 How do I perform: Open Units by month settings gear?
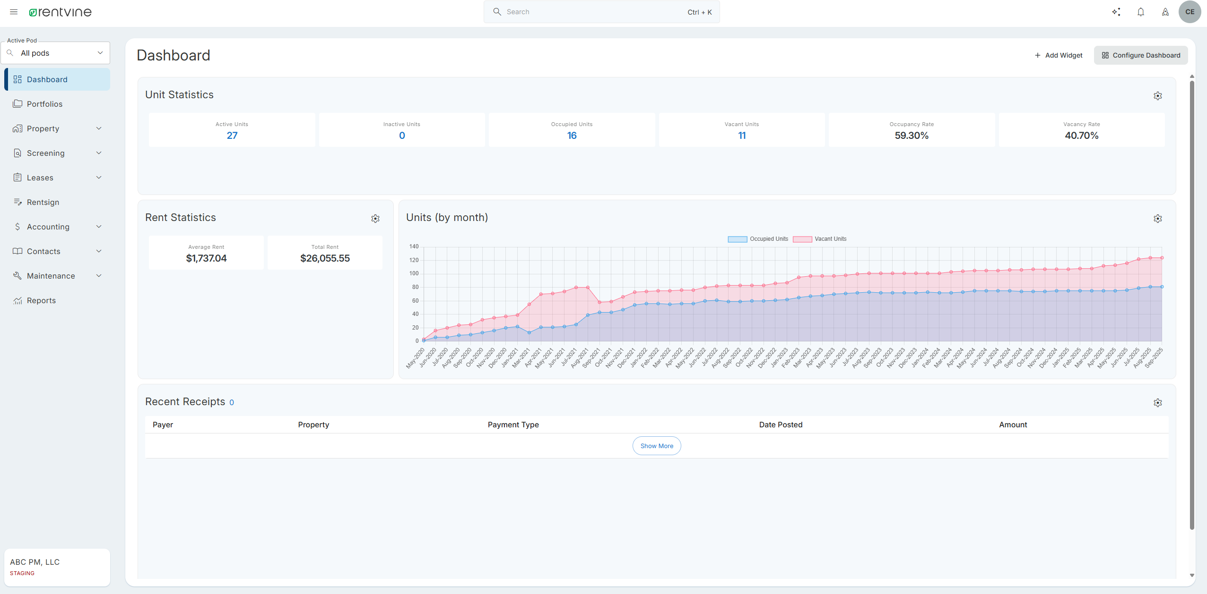click(1157, 219)
